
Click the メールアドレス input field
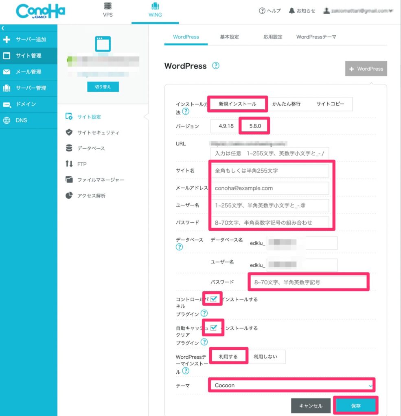click(270, 188)
